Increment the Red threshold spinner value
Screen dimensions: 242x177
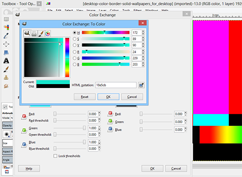99,119
